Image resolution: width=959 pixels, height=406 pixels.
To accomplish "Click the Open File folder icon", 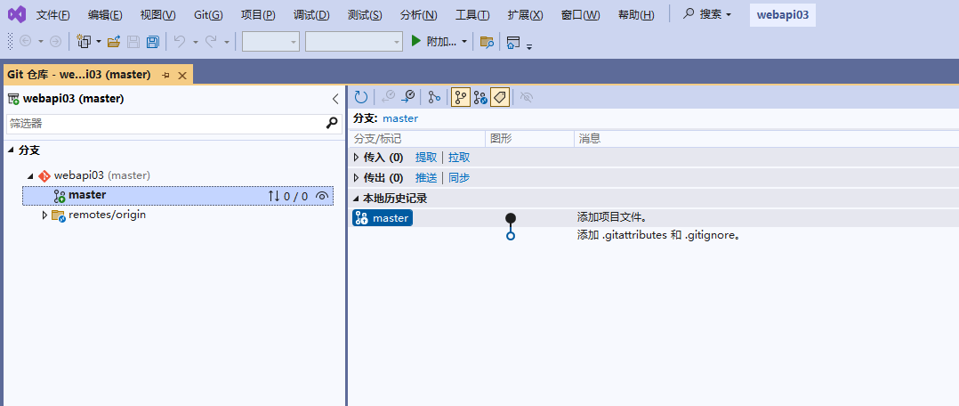I will pyautogui.click(x=114, y=41).
